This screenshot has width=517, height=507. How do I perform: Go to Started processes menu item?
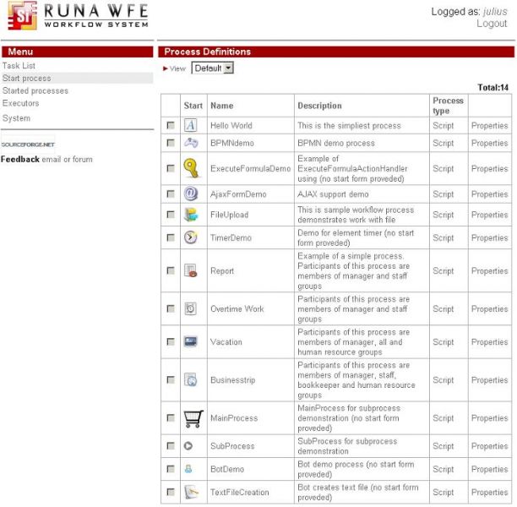[x=35, y=90]
